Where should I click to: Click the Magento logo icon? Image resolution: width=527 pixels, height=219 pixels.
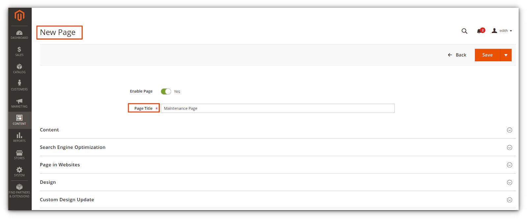[19, 15]
